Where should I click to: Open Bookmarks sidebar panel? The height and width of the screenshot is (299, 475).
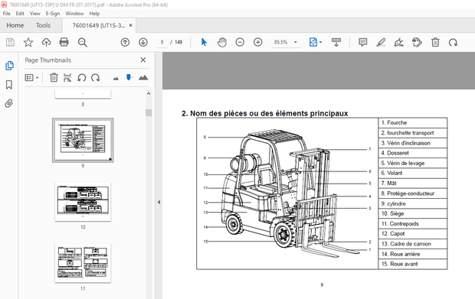click(x=9, y=85)
